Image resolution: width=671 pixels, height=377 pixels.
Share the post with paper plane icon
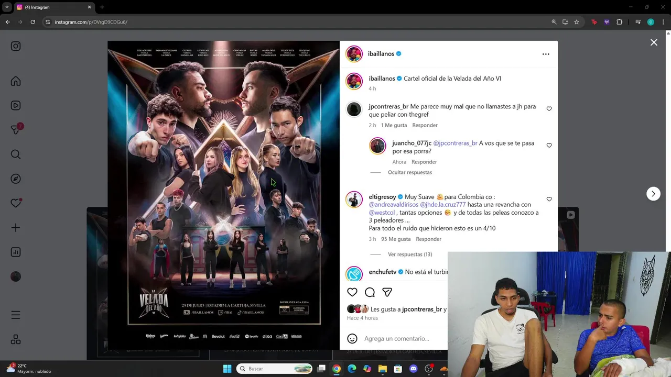(387, 292)
